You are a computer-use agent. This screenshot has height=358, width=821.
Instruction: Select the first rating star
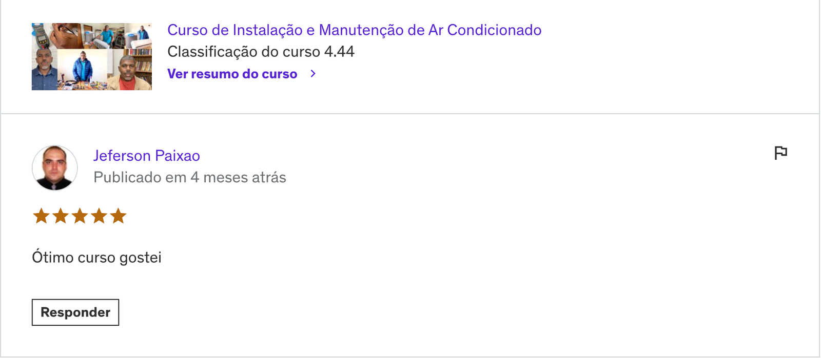[x=41, y=216]
